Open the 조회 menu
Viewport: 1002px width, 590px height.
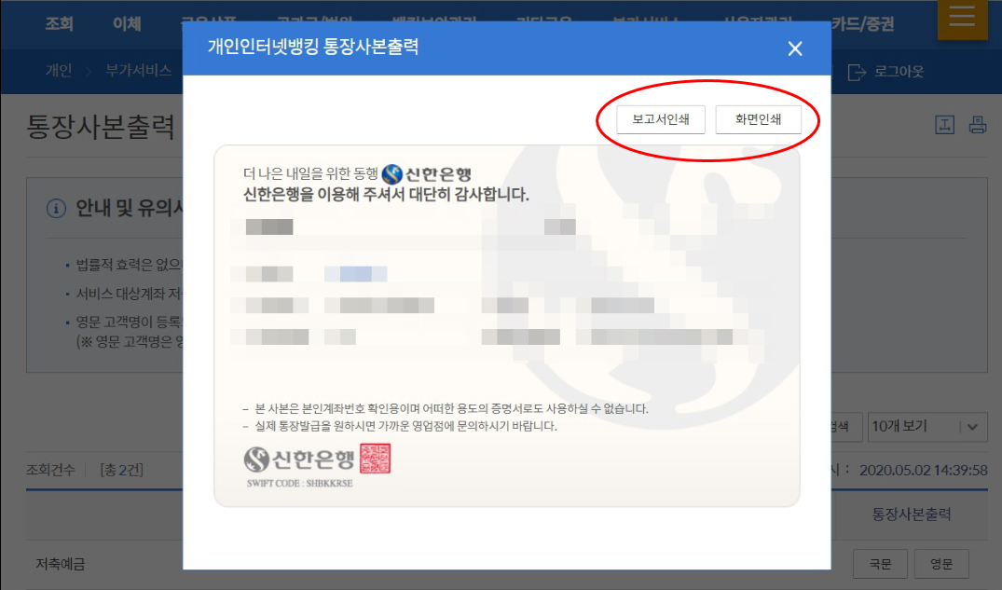[60, 23]
